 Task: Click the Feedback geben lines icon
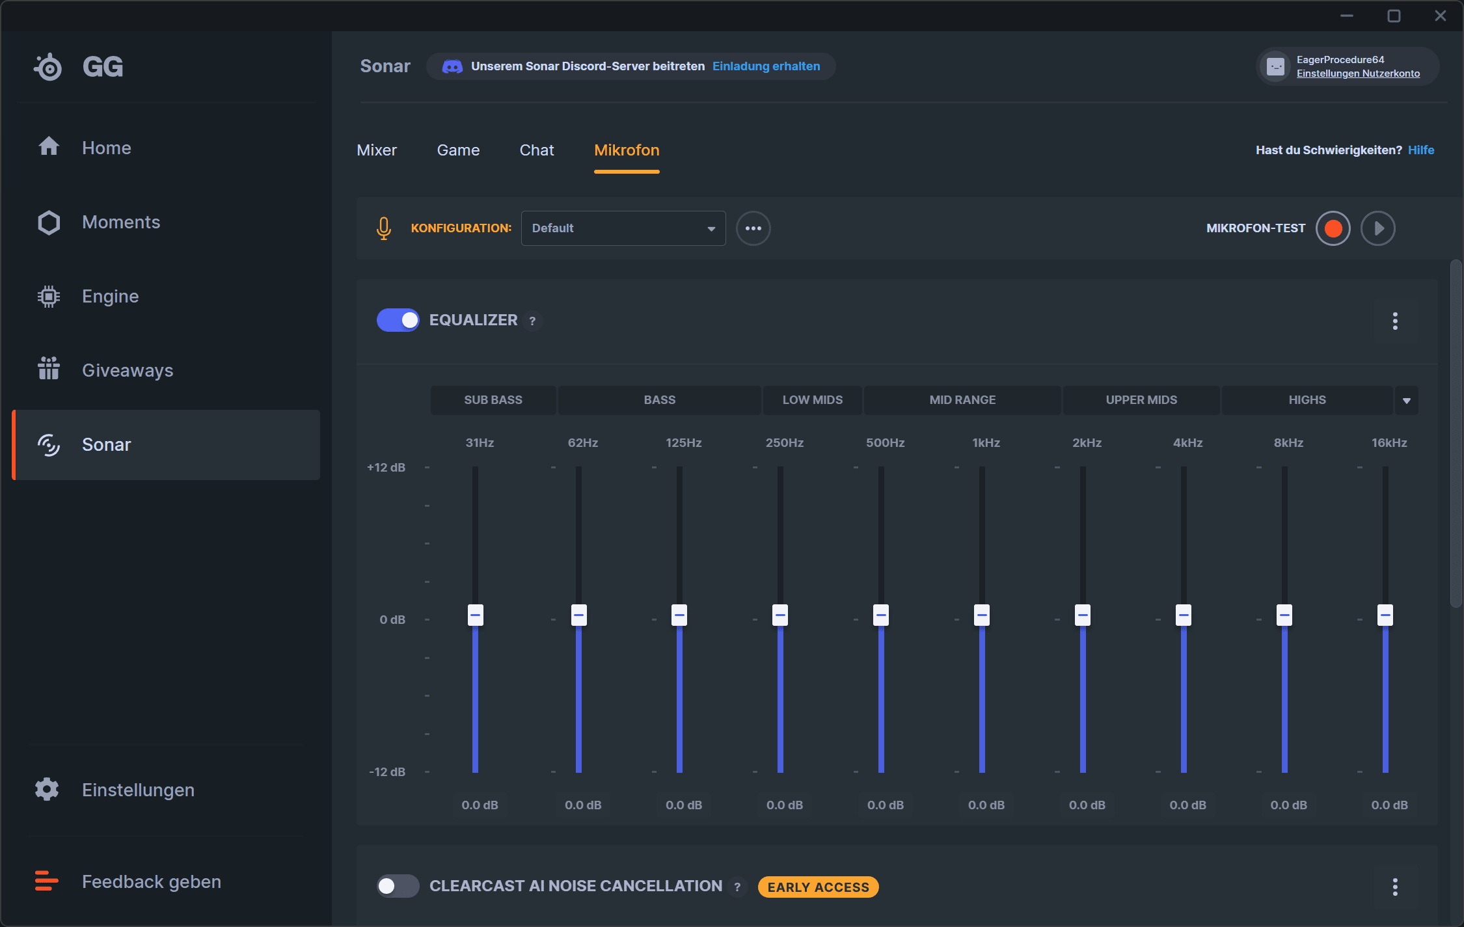click(x=47, y=881)
